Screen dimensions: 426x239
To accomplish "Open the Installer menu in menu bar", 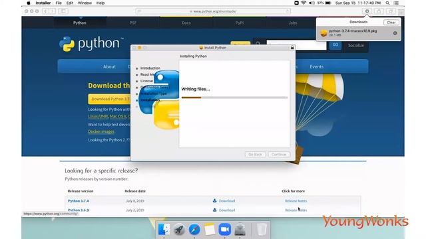I will pyautogui.click(x=43, y=3).
